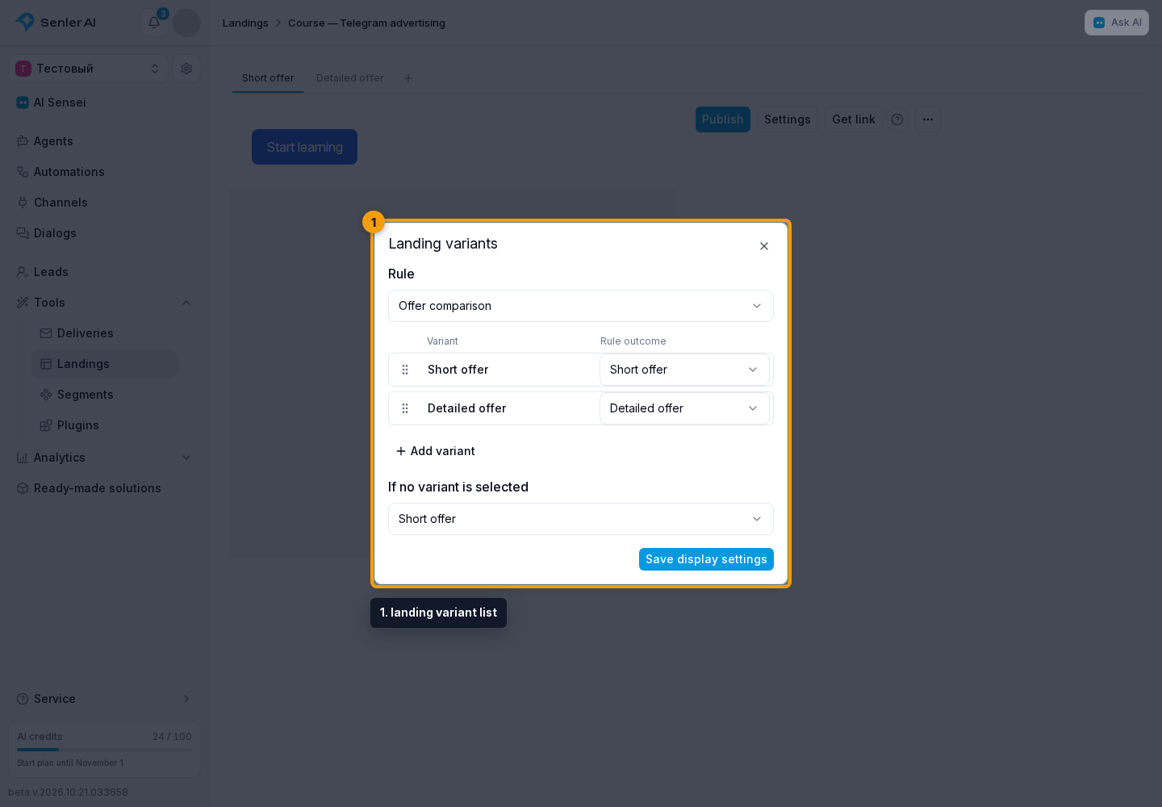1162x807 pixels.
Task: Open the notifications bell icon
Action: click(154, 23)
